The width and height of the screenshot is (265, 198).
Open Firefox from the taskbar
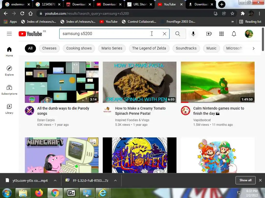coord(39,193)
